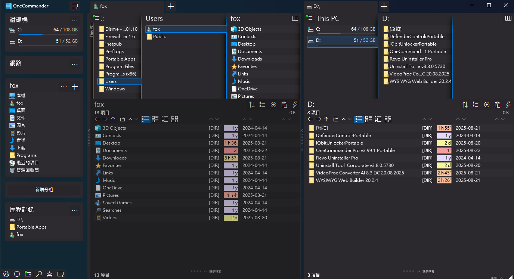Screen dimensions: 514x279
Task: Click the new folder icon in fox pane toolbar
Action: 122,119
